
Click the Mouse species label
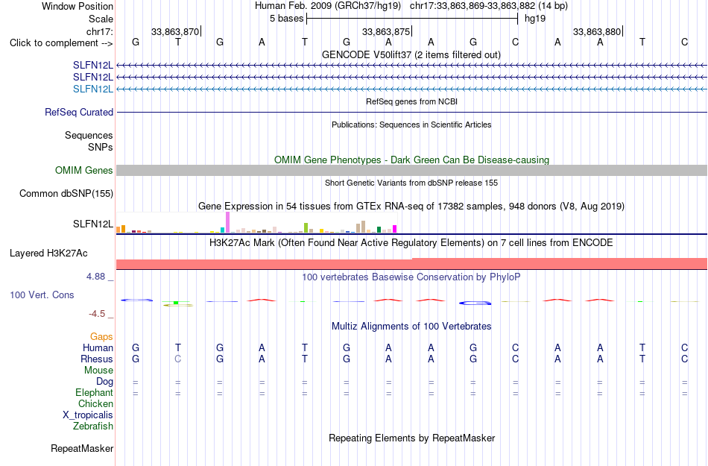(98, 371)
